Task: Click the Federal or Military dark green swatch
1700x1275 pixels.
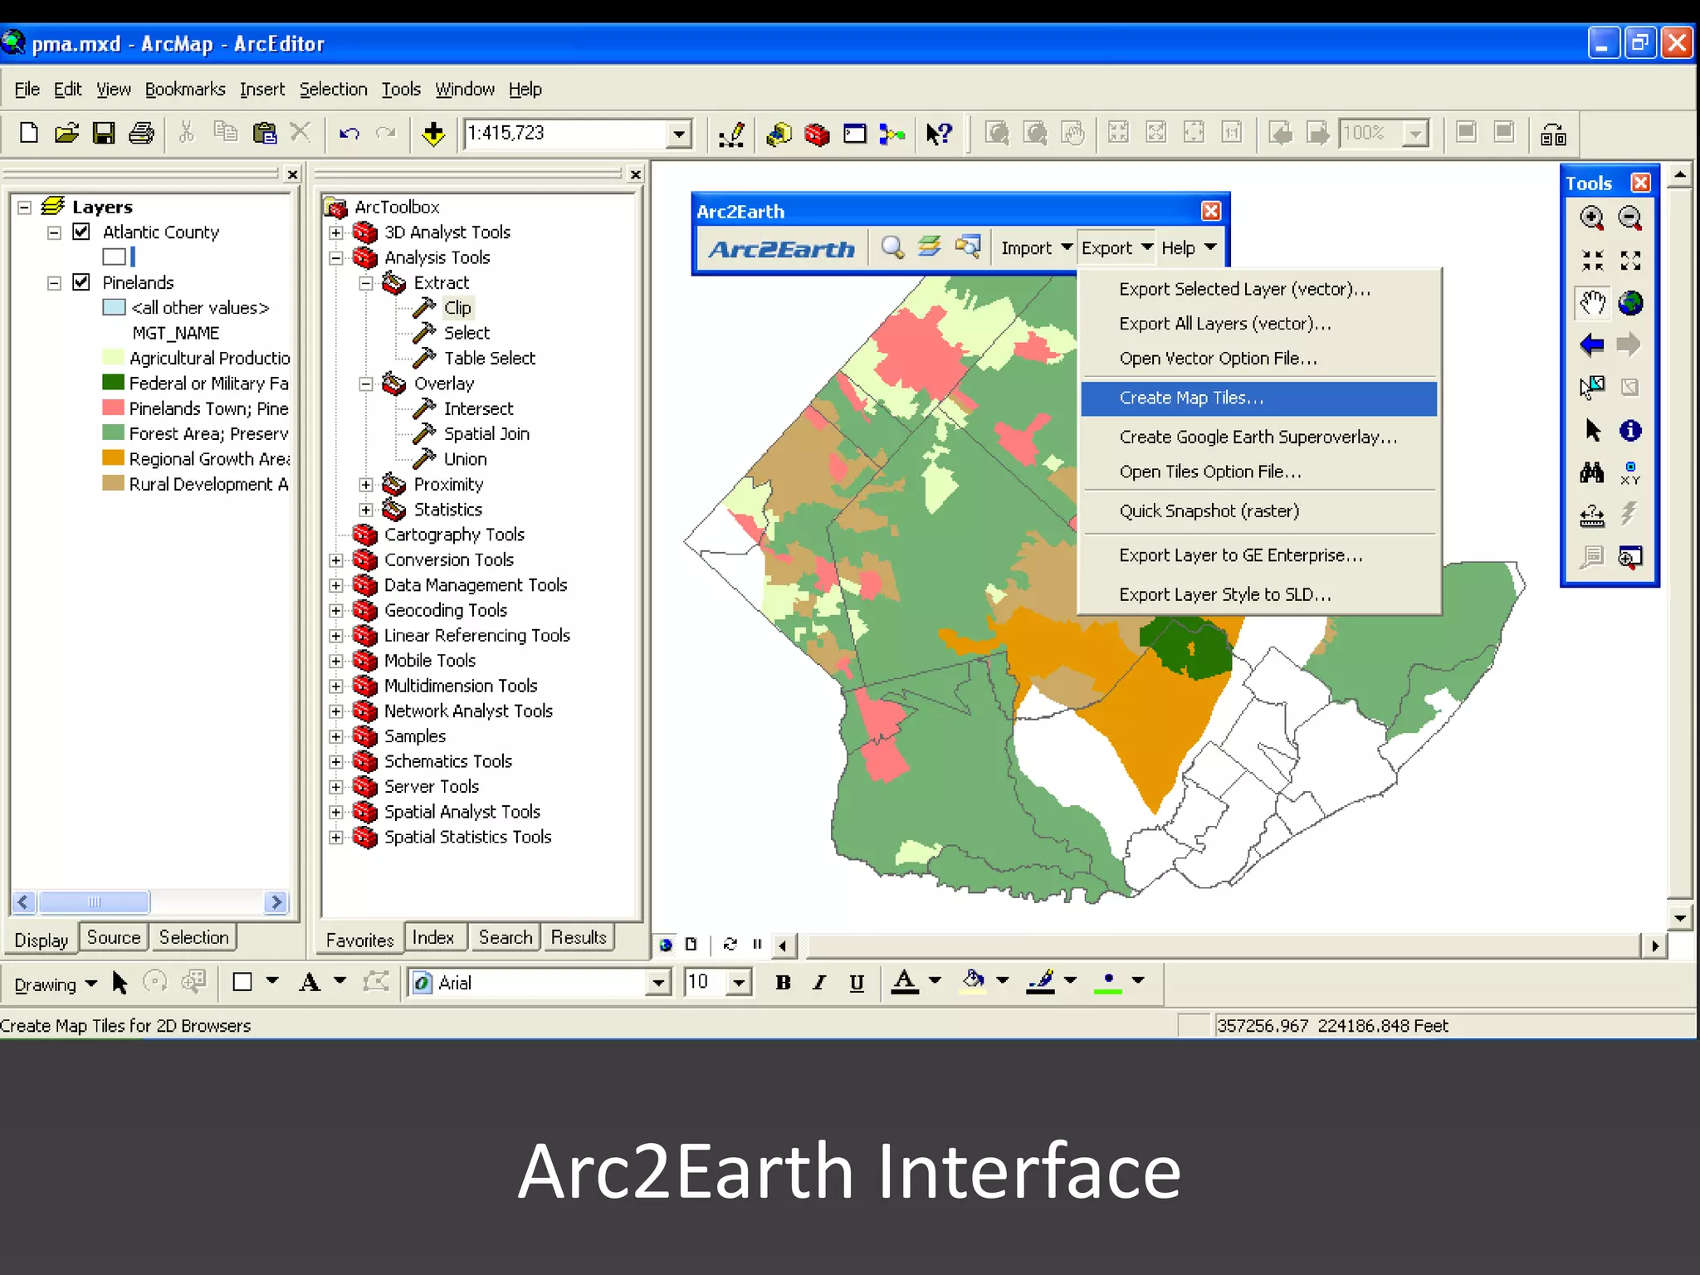Action: tap(113, 383)
